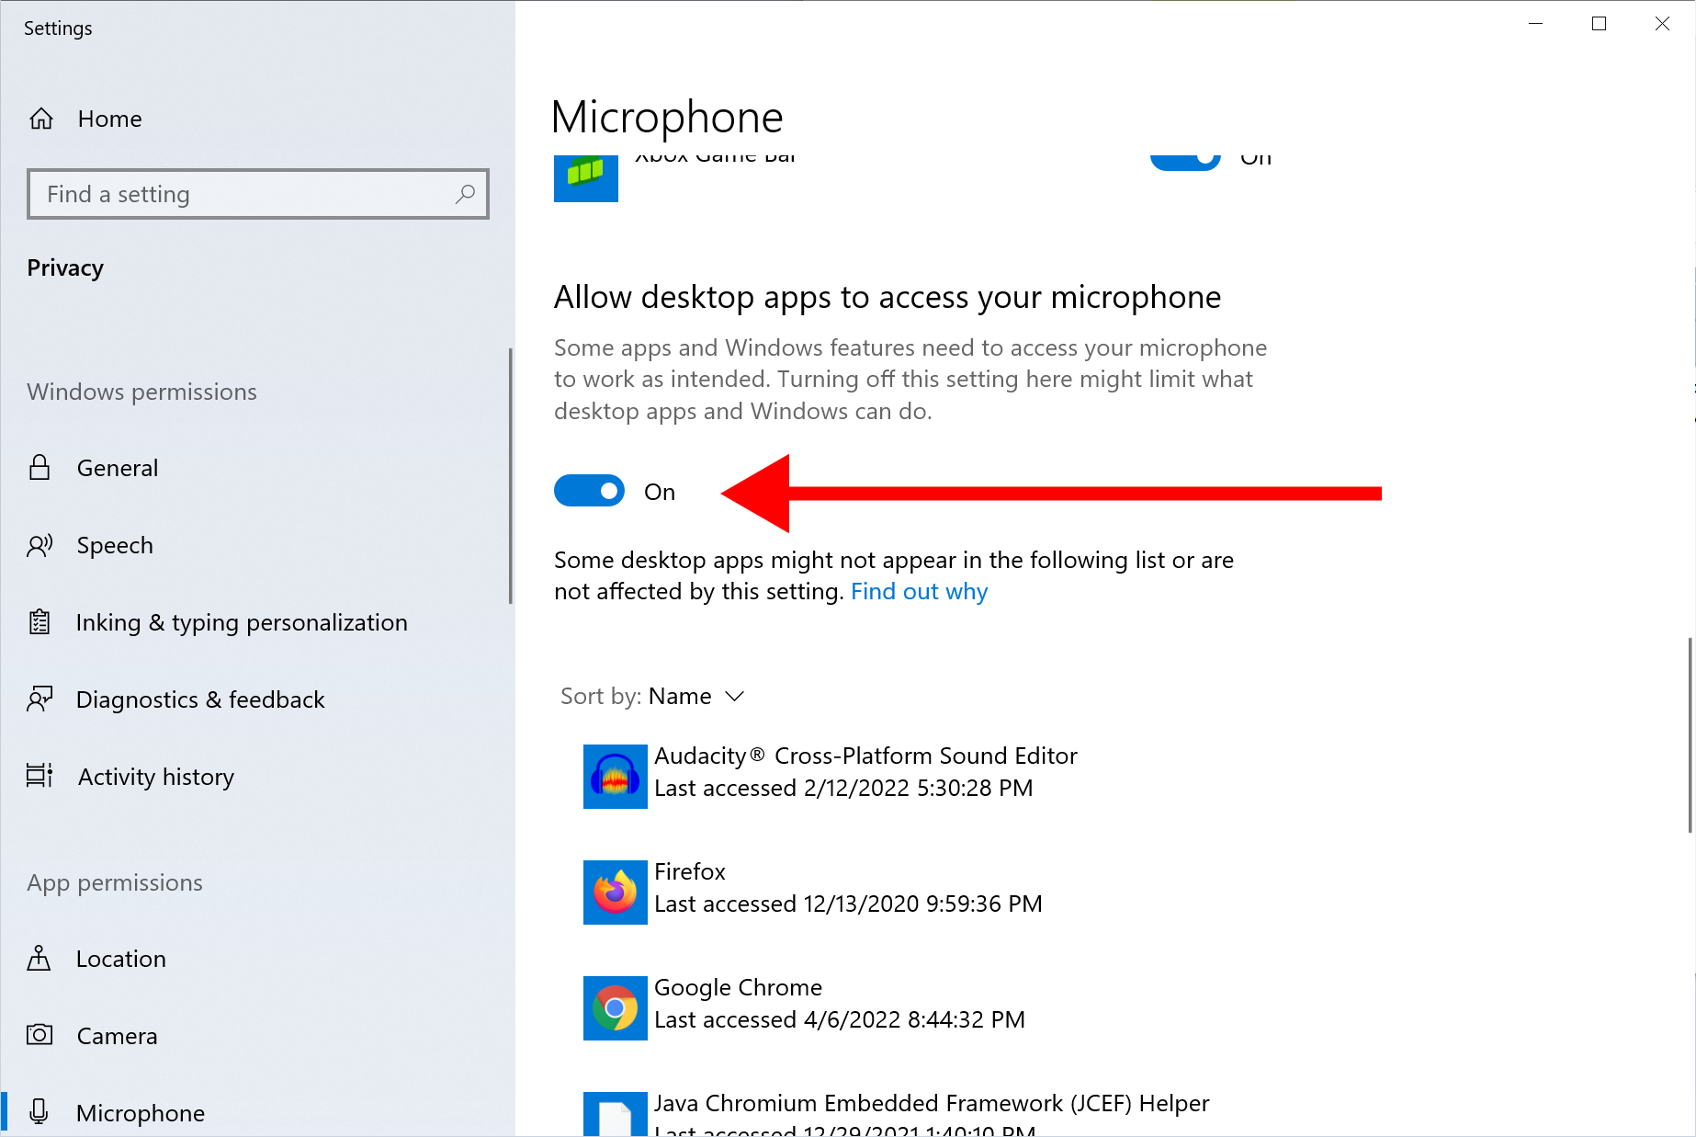Select the Diagnostics & feedback icon
Screen dimensions: 1696x1137
[x=40, y=699]
